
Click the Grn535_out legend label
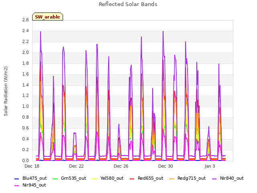[73, 178]
